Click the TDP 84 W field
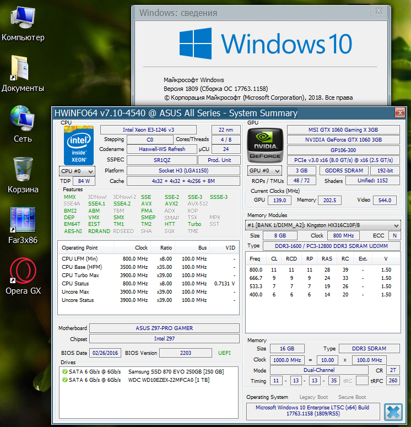Viewport: 411px width, 427px height. point(84,181)
